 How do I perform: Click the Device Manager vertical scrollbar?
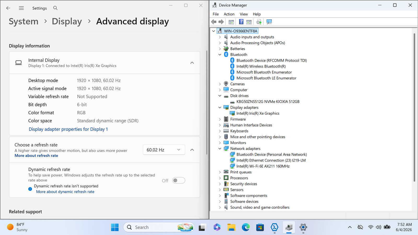[414, 107]
